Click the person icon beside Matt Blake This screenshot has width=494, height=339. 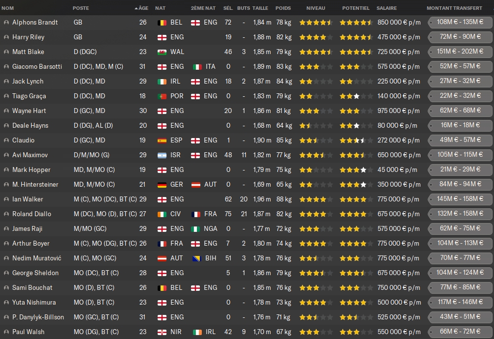tap(6, 52)
